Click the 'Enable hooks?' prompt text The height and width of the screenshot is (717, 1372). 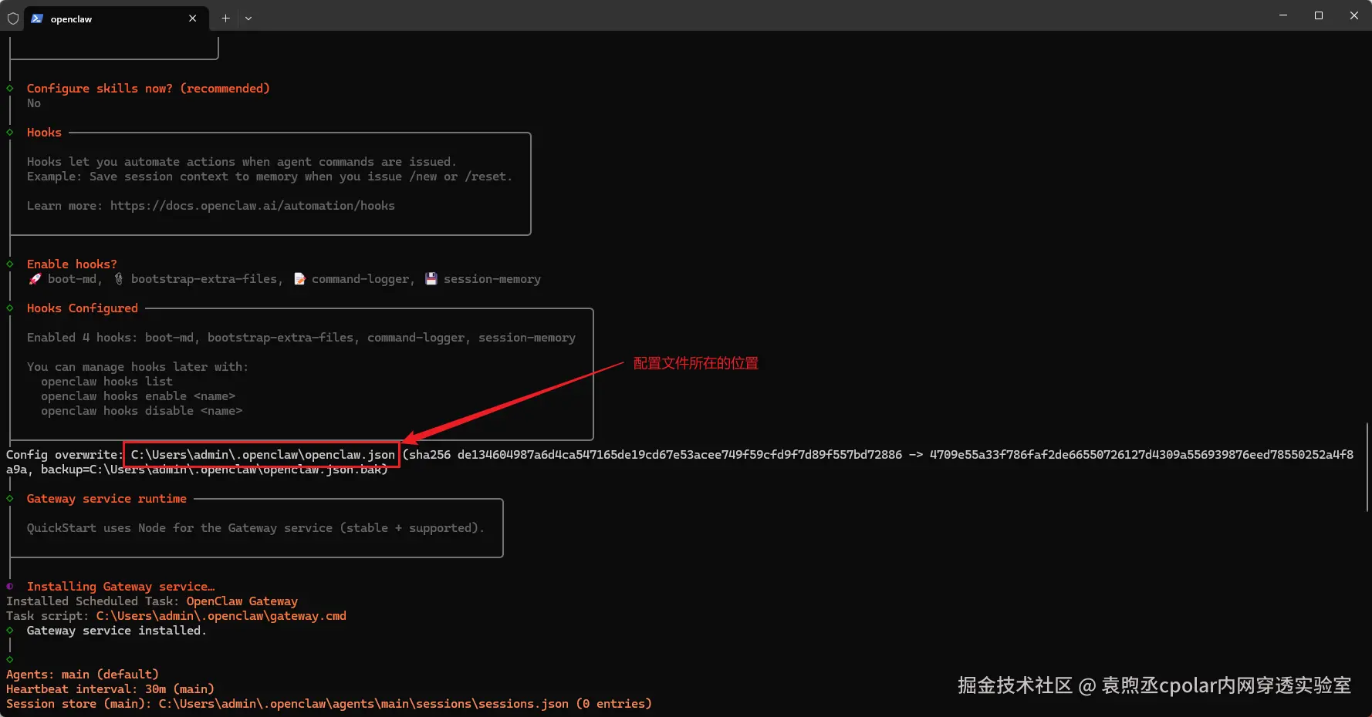[72, 264]
